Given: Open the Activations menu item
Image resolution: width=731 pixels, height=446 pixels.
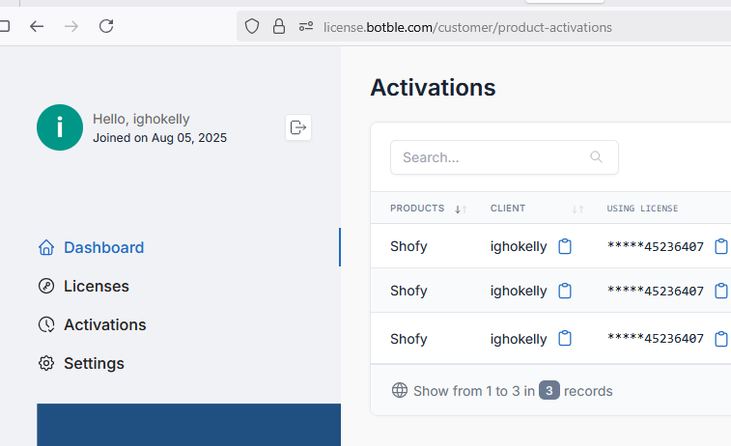Looking at the screenshot, I should (x=105, y=324).
